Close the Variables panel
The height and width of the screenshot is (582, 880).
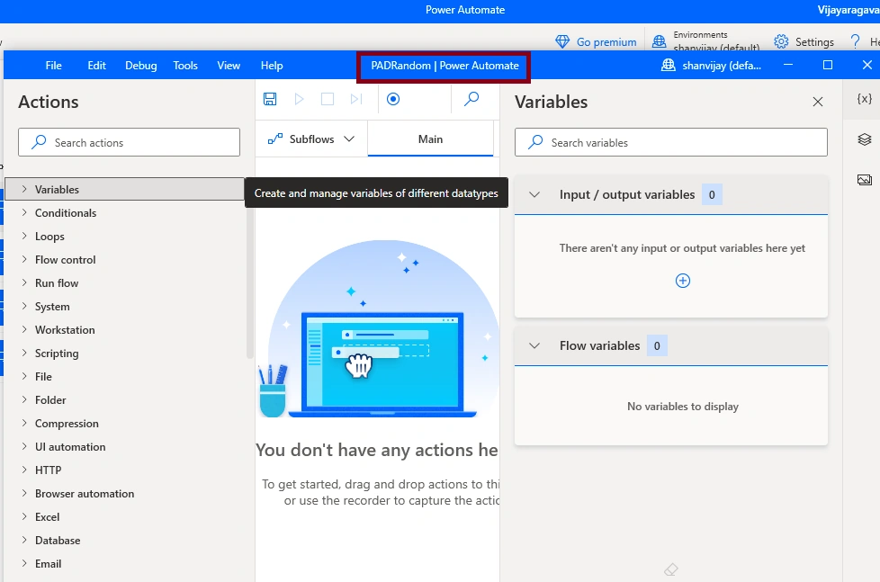coord(818,102)
